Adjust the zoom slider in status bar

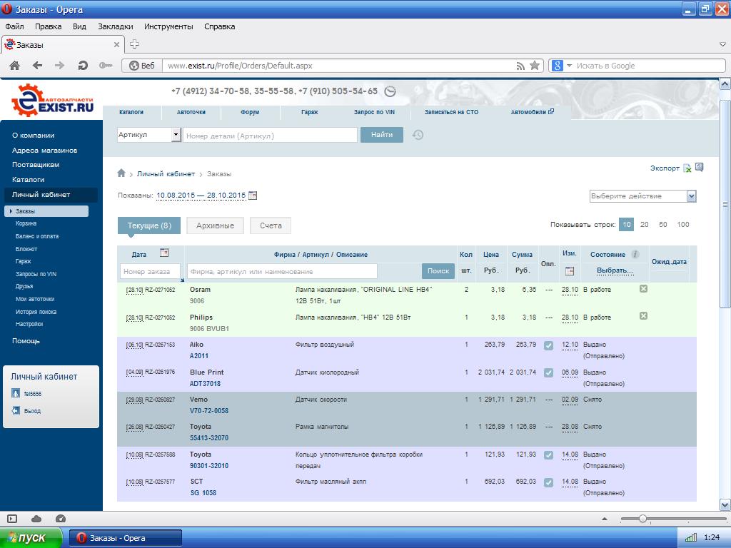tap(642, 519)
